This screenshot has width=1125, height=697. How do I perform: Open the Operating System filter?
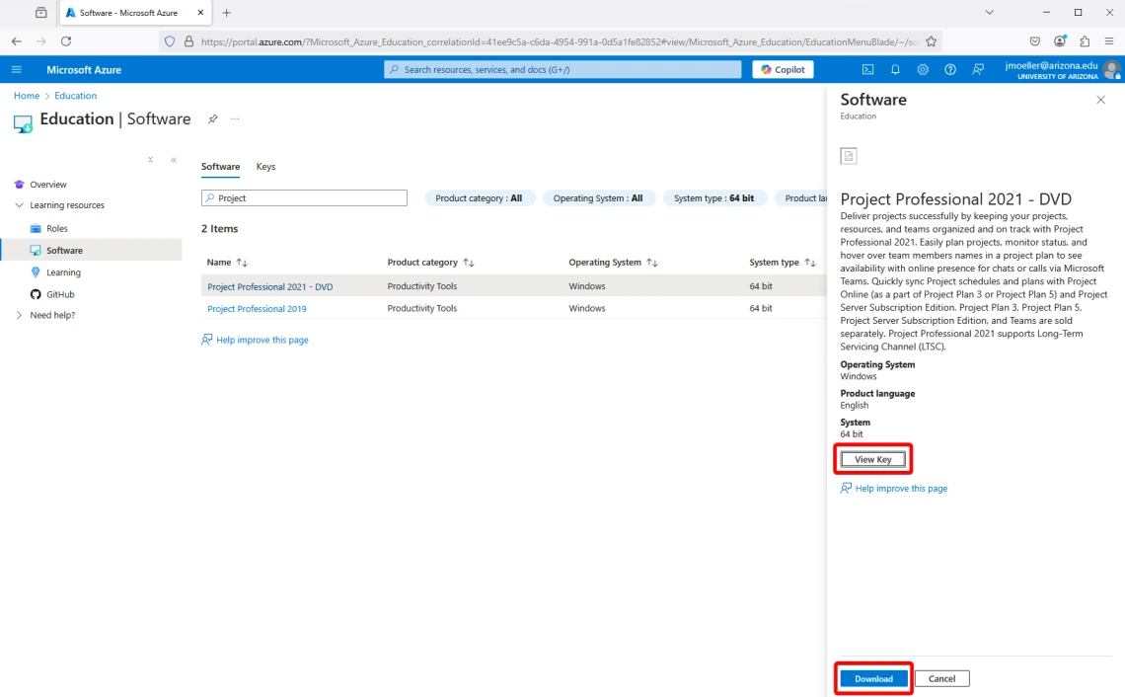tap(598, 198)
